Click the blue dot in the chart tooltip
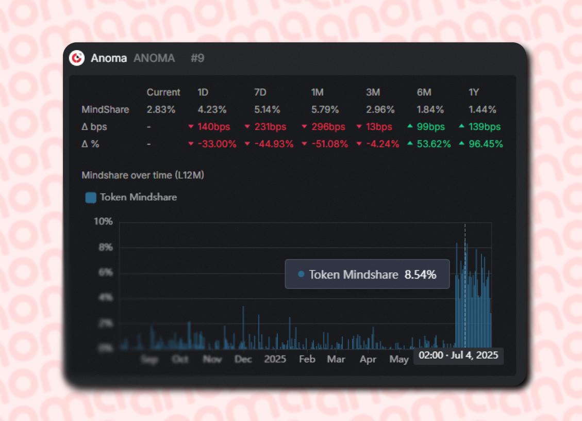 (x=302, y=274)
